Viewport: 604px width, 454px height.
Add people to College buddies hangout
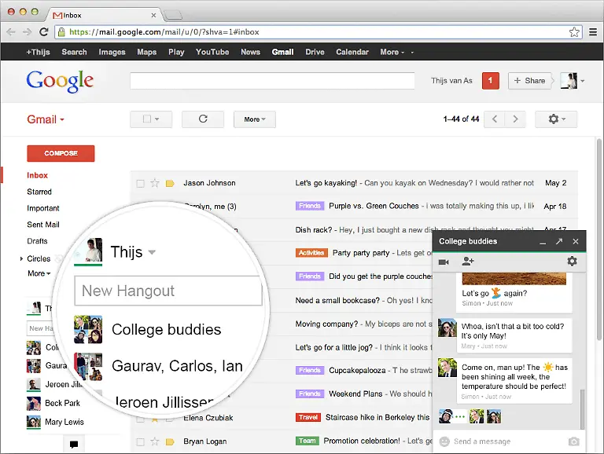coord(468,262)
